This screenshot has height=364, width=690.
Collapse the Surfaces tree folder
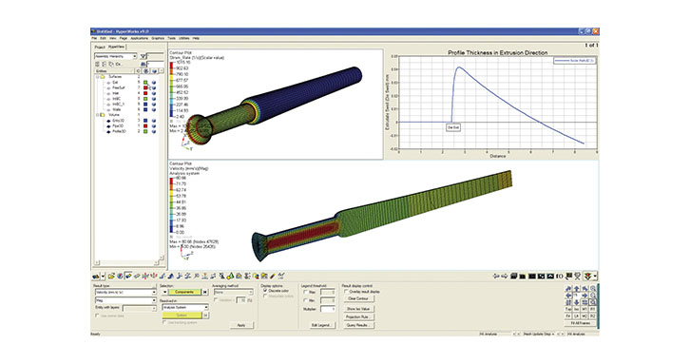click(x=98, y=77)
